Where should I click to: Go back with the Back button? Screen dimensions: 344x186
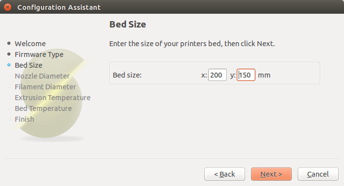224,174
